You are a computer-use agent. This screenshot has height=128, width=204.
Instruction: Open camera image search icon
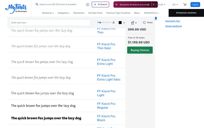click(88, 4)
